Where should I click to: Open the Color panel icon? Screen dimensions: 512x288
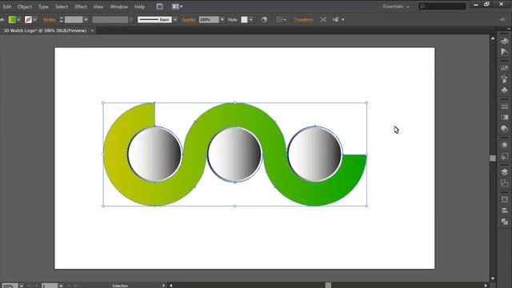click(x=505, y=41)
